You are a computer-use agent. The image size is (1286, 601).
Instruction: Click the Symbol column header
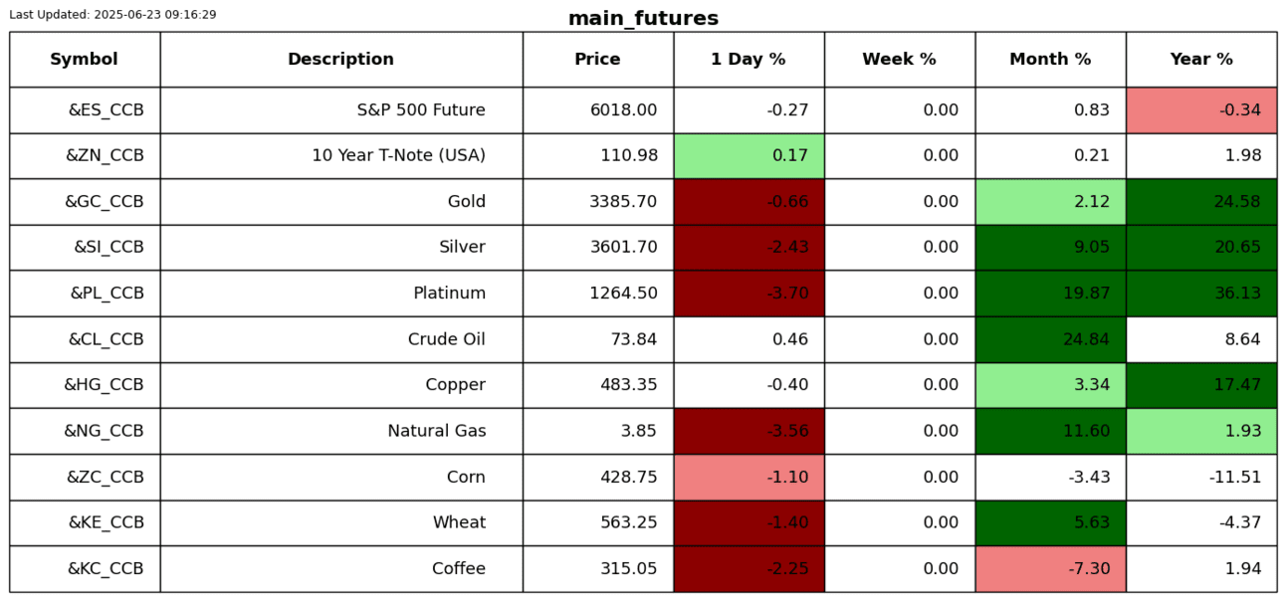click(x=84, y=60)
